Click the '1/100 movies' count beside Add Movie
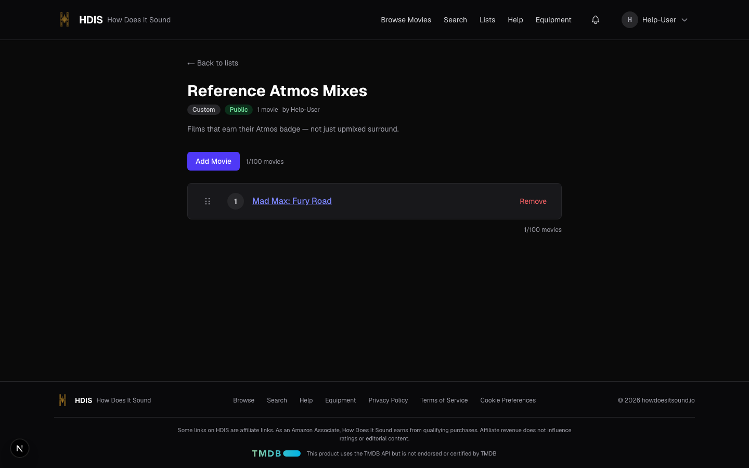The width and height of the screenshot is (749, 468). tap(265, 162)
